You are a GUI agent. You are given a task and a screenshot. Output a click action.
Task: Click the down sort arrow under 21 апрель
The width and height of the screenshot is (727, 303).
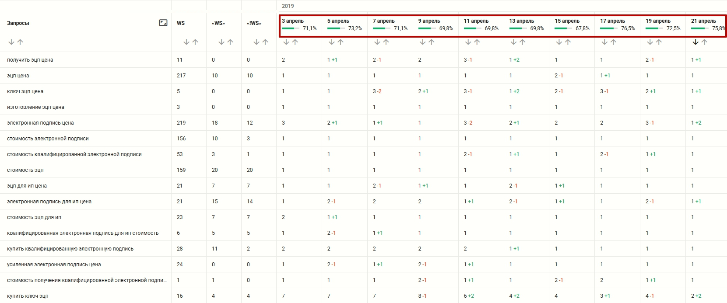tap(695, 42)
